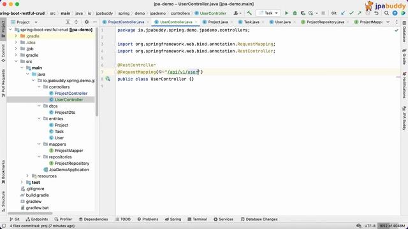The image size is (408, 229).
Task: Open the Services tool window
Action: (x=223, y=219)
